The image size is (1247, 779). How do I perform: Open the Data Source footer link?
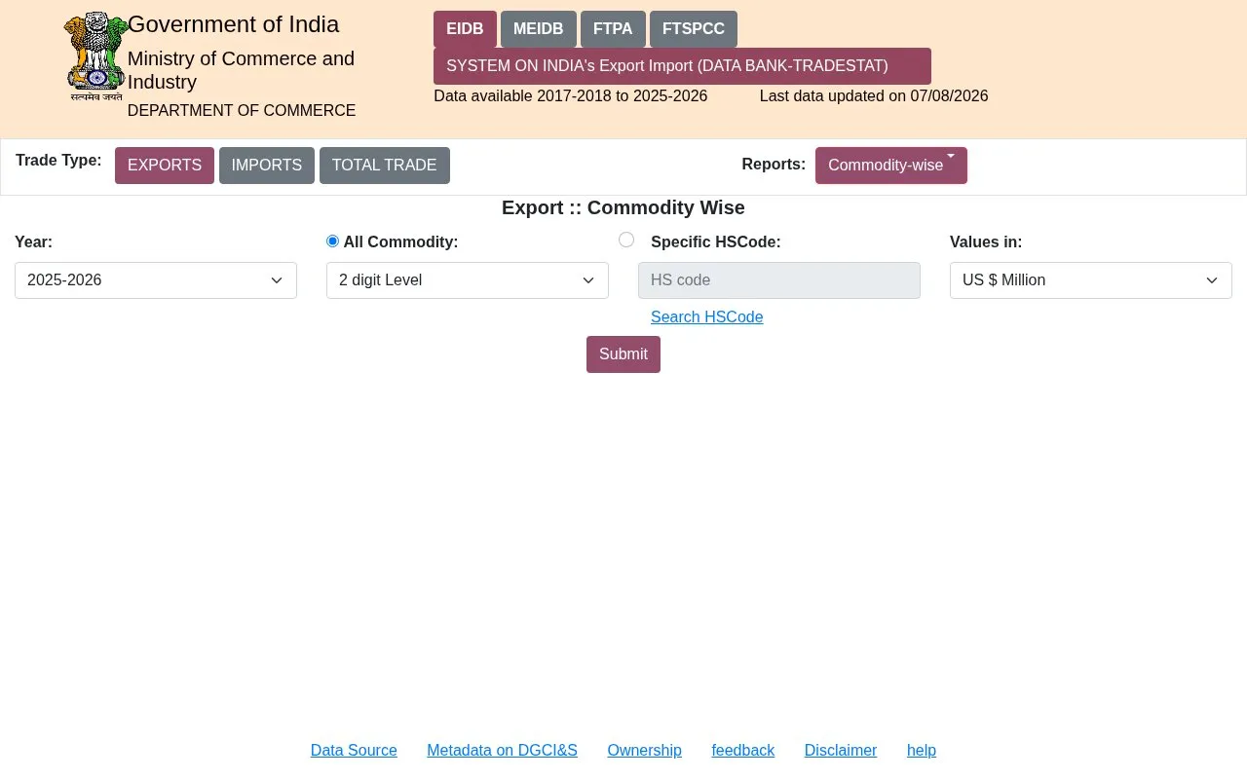click(354, 751)
